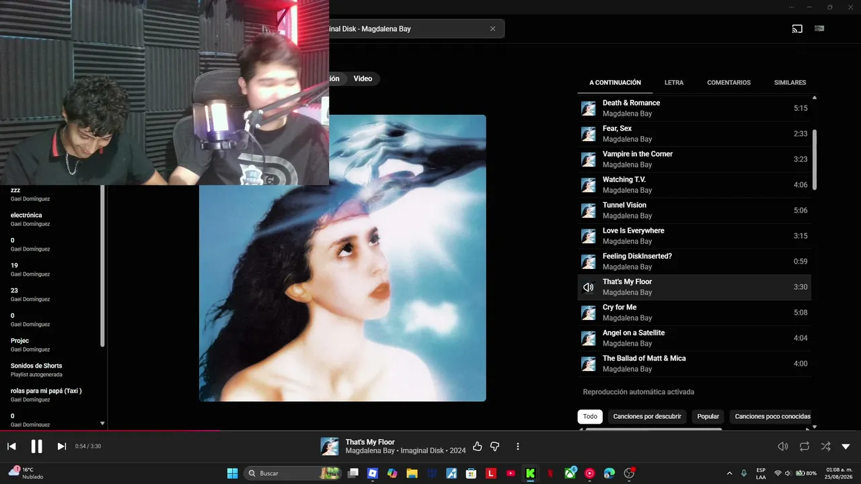Click the queue list vertical scrollbar
Screen dimensions: 861x484
point(815,159)
